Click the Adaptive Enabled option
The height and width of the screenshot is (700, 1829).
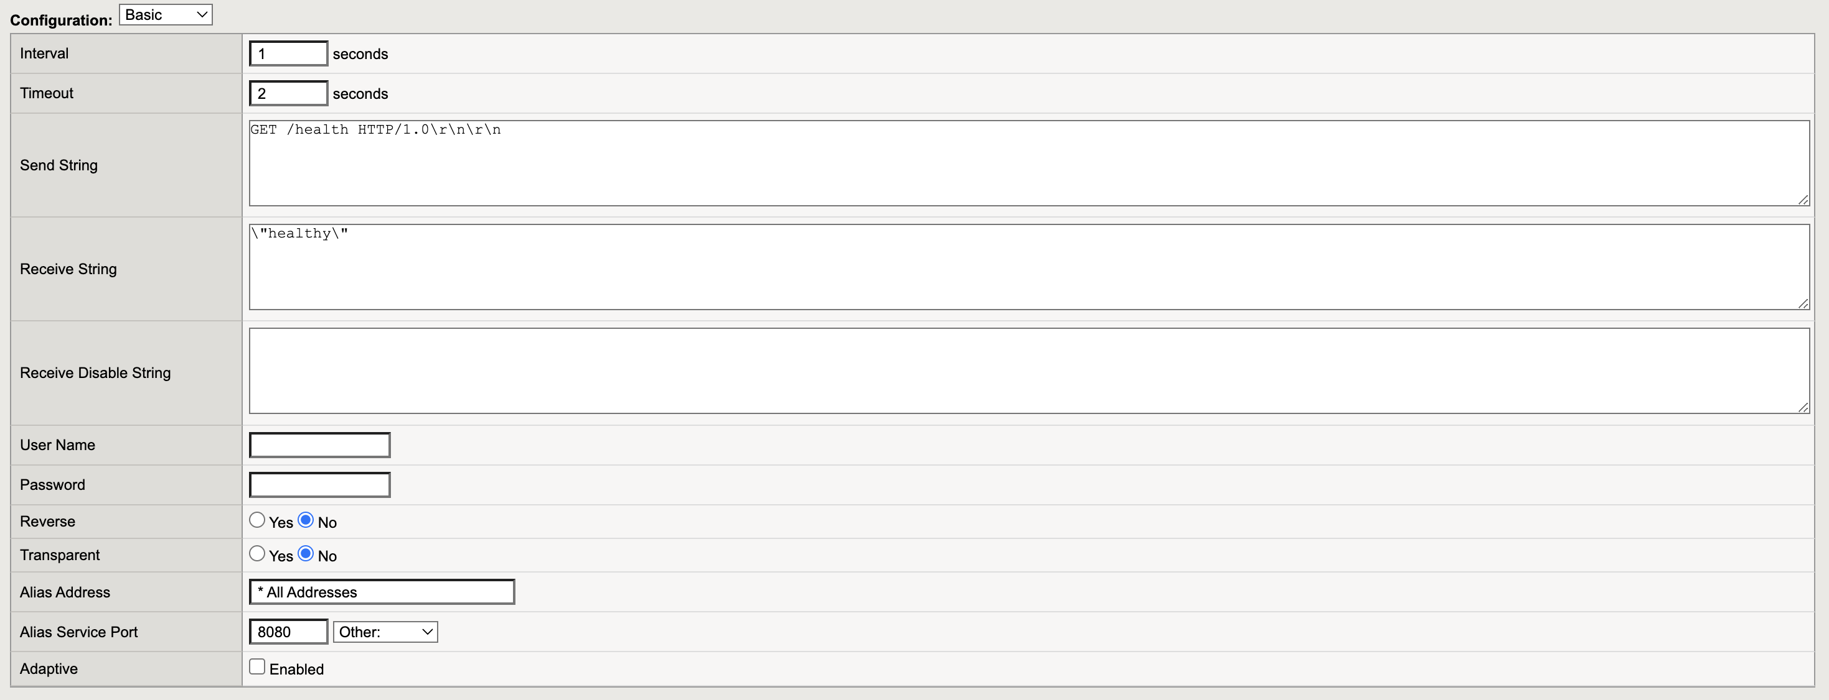click(x=257, y=665)
